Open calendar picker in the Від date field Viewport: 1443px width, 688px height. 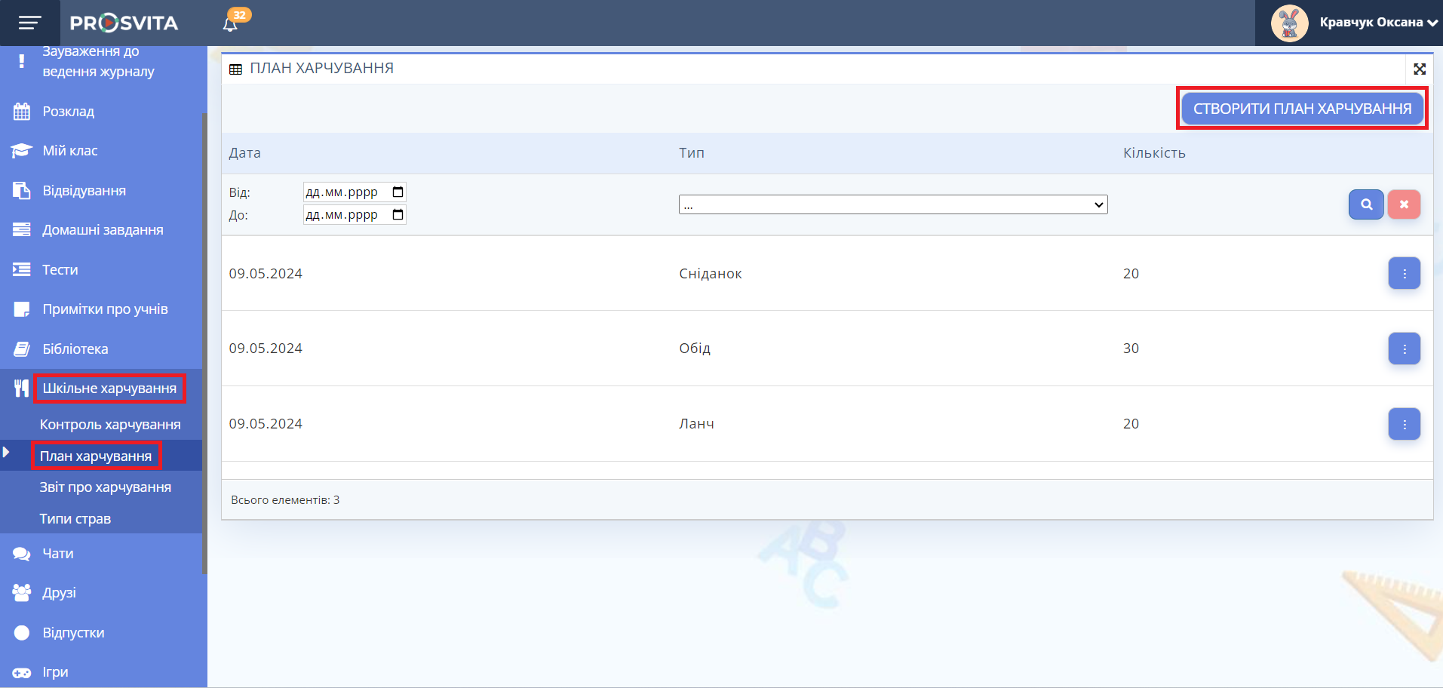click(x=398, y=192)
